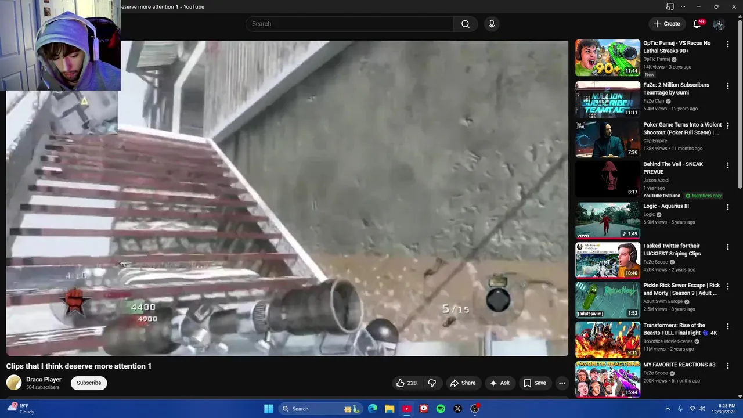Click the Jason Abadi channel name

point(657,181)
